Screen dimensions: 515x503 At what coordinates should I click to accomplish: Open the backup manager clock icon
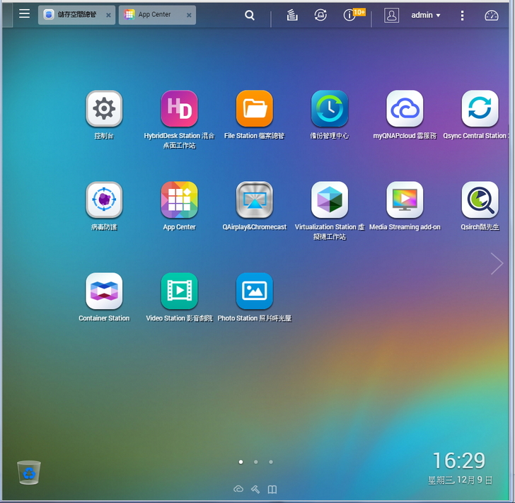click(330, 108)
